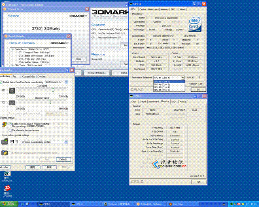Click the Core clock slider handle
259x207 pixels.
(53, 90)
